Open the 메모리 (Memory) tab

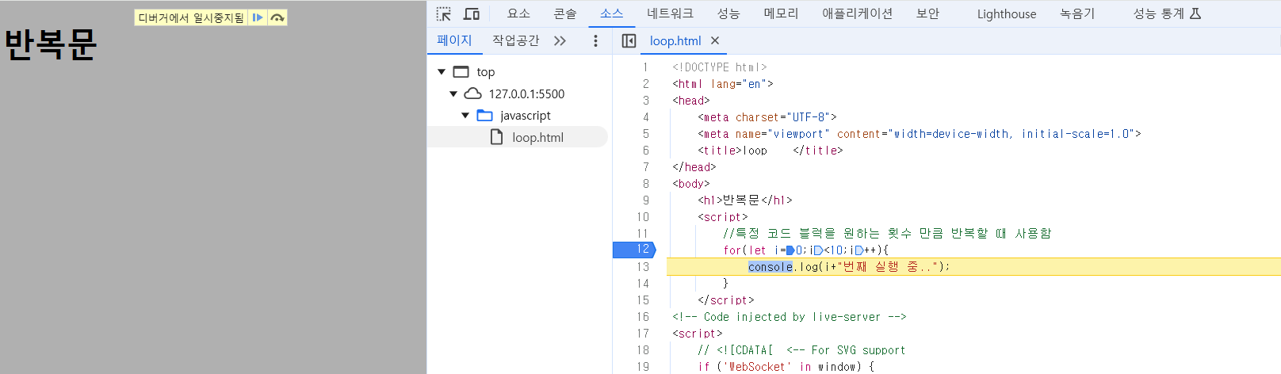pyautogui.click(x=781, y=13)
